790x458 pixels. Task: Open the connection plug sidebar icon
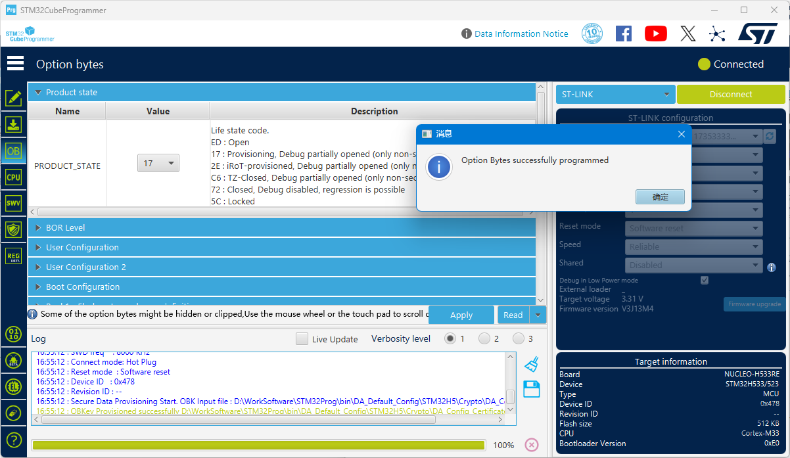click(x=13, y=413)
